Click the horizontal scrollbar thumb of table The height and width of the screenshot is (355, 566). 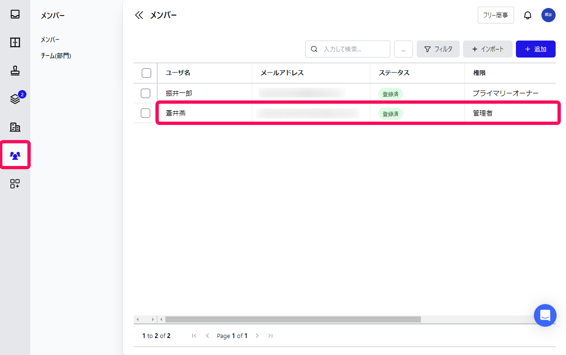point(293,319)
